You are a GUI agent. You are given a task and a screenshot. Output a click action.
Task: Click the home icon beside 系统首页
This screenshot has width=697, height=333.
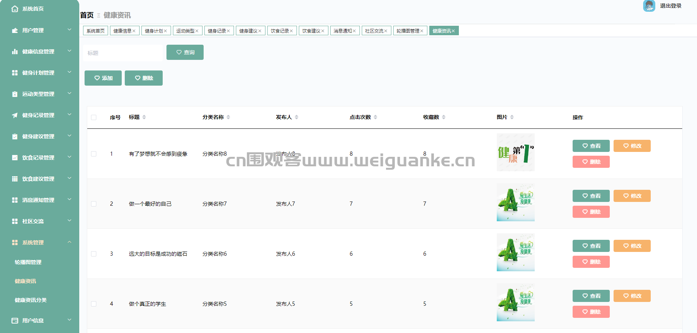coord(15,9)
